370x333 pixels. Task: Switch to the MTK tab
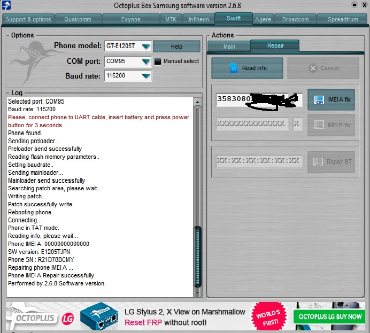click(x=171, y=19)
